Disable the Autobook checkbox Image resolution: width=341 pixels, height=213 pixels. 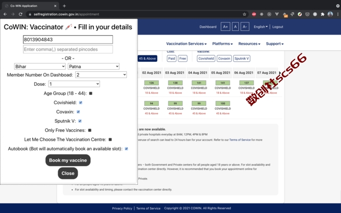tap(126, 149)
